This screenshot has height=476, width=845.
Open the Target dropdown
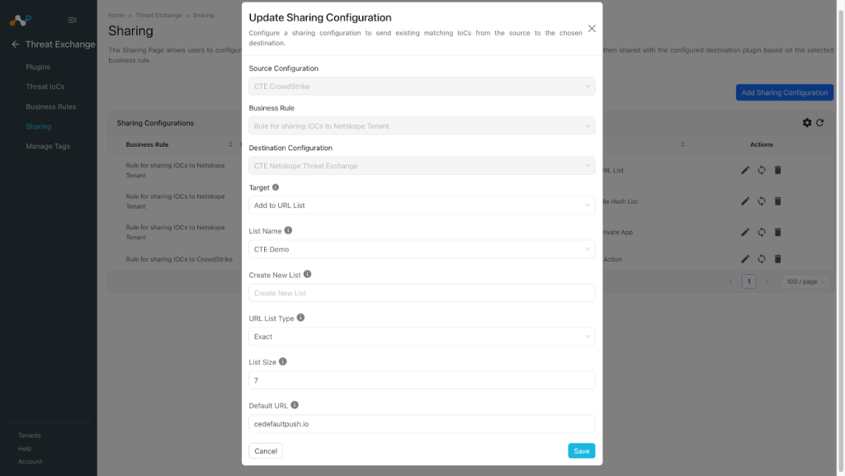tap(422, 205)
